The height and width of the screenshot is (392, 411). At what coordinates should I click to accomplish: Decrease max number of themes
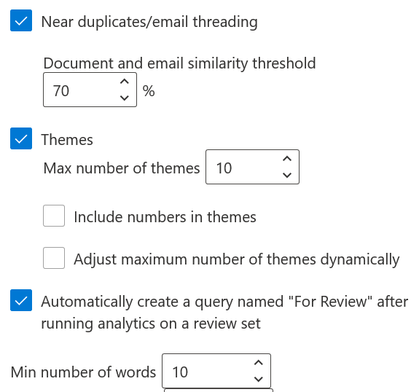point(287,175)
